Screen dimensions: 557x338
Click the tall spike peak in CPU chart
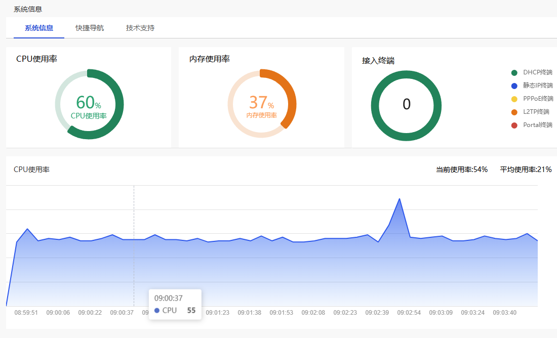(400, 199)
